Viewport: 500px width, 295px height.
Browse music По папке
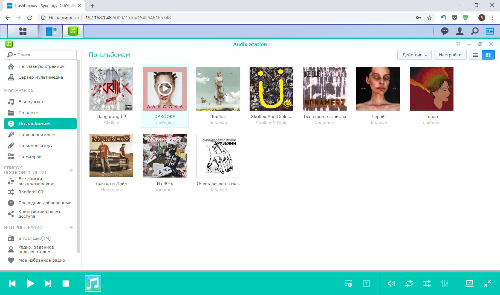coord(41,113)
